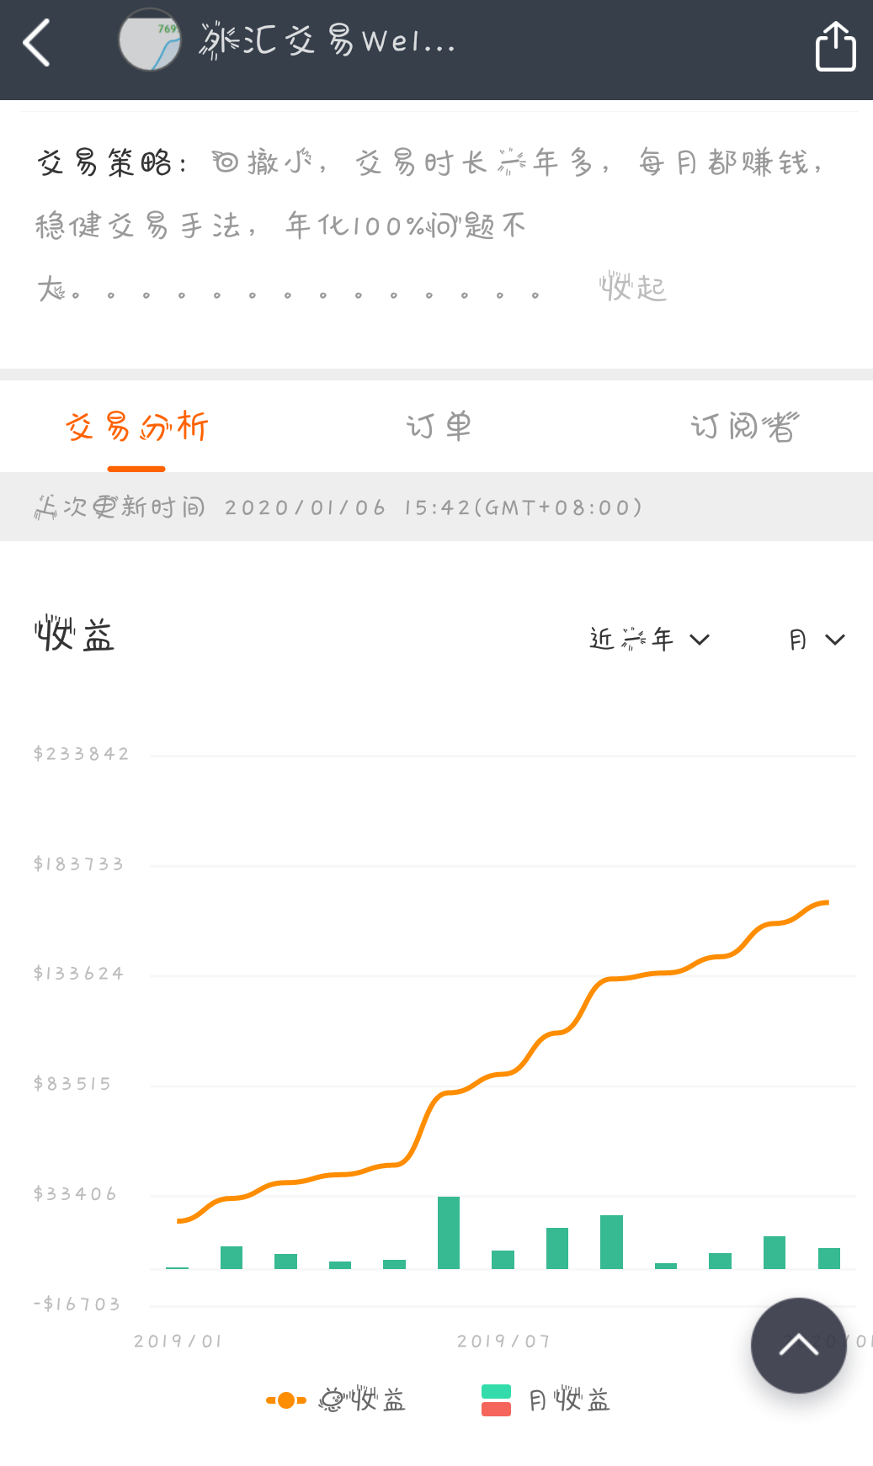Toggle 总收益 orange legend marker
The height and width of the screenshot is (1466, 873).
[x=286, y=1400]
